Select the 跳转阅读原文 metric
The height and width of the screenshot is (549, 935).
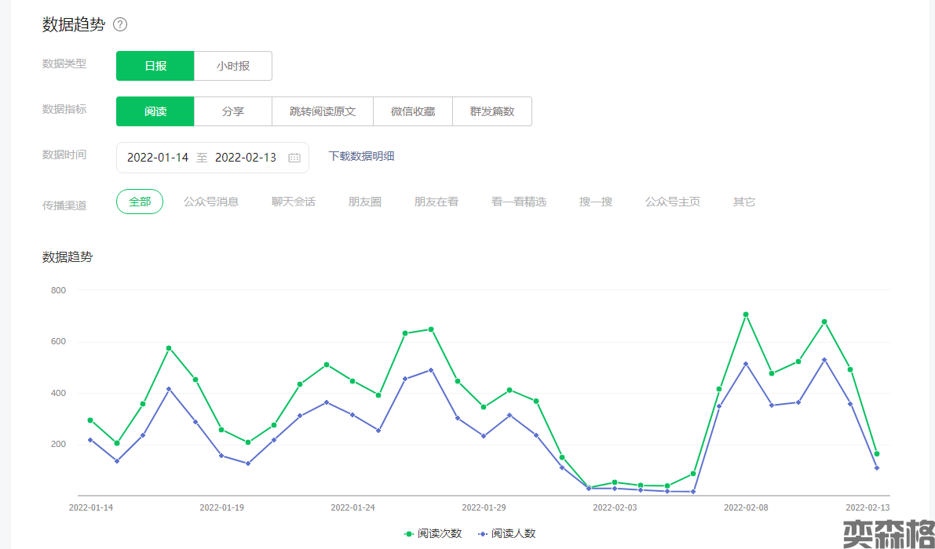point(323,111)
